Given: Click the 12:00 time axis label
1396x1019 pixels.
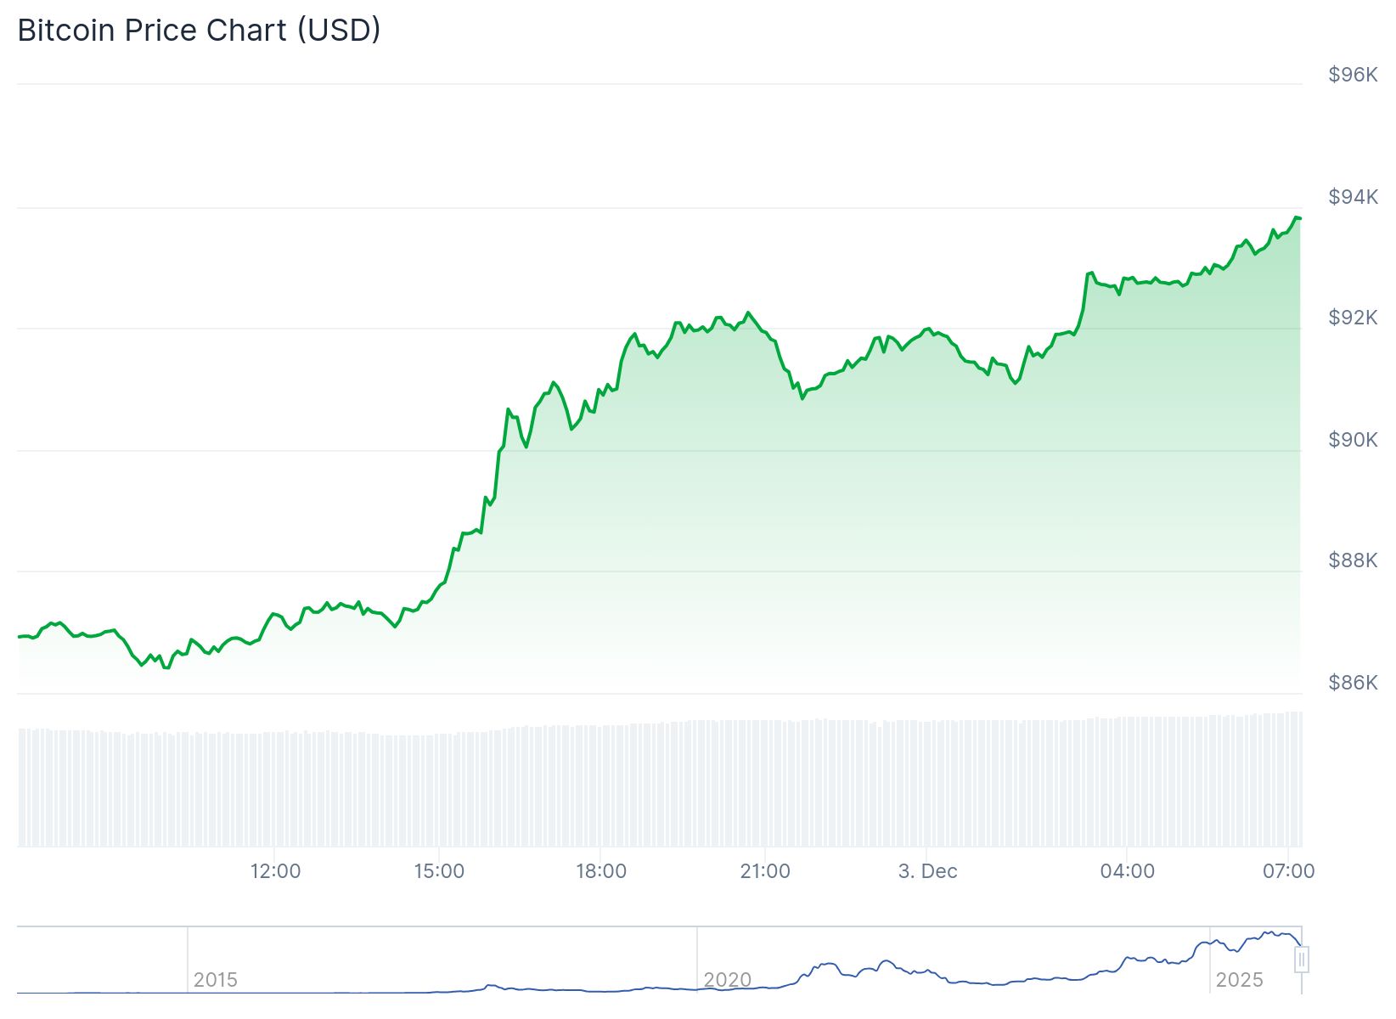Looking at the screenshot, I should tap(275, 871).
